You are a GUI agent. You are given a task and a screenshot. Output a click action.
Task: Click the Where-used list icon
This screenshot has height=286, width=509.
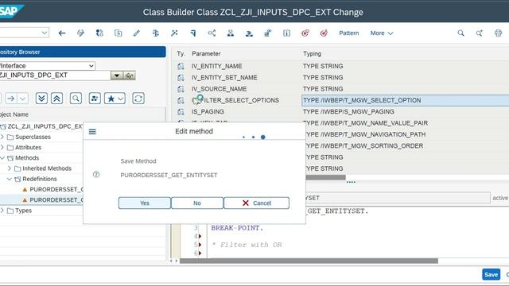coord(212,33)
